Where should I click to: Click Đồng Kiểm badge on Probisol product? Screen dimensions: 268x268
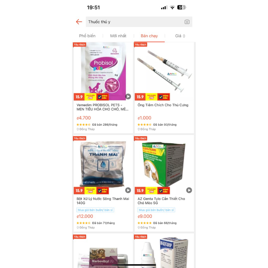tap(103, 97)
